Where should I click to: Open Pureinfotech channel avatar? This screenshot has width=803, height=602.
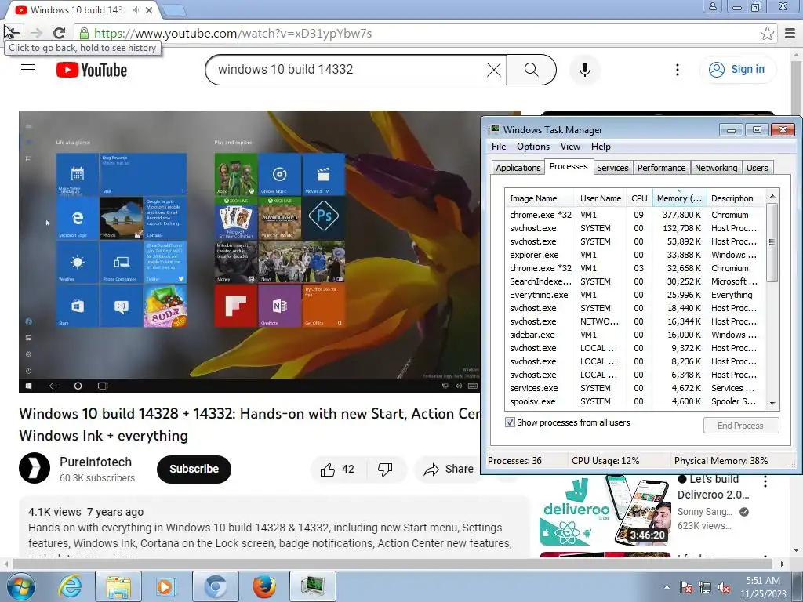tap(35, 468)
